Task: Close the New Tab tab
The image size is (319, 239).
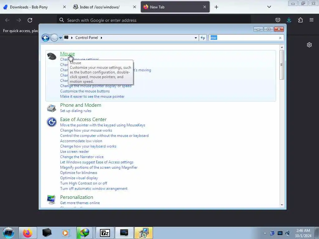Action: click(205, 7)
